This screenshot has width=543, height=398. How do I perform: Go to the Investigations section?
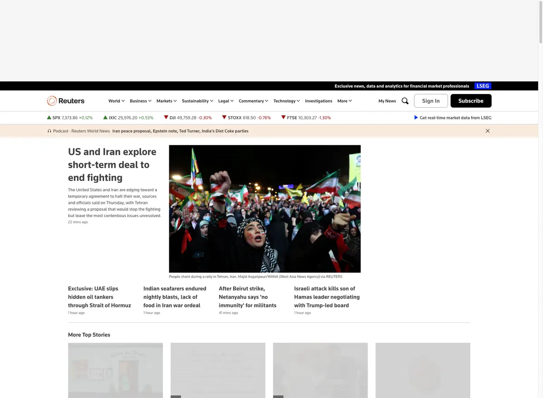click(x=319, y=101)
